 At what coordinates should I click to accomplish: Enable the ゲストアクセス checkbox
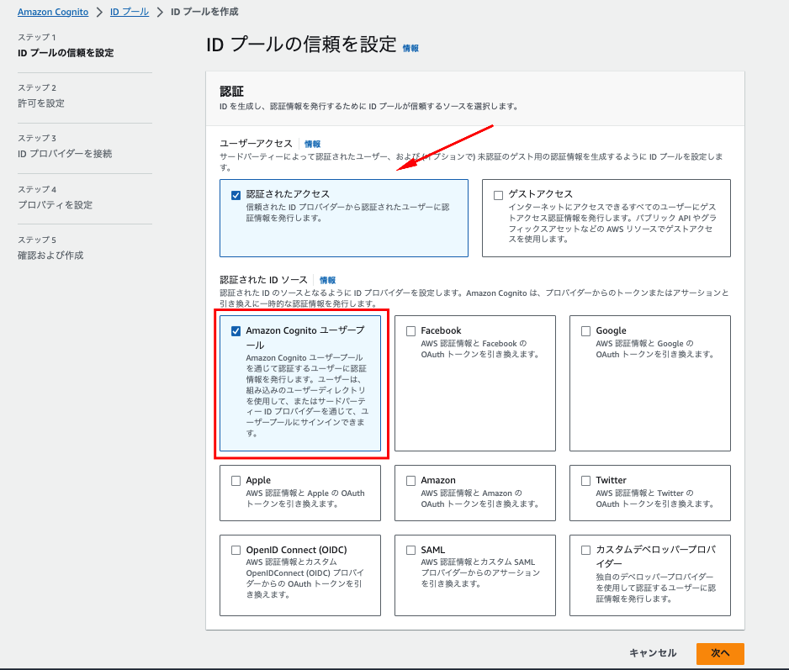(498, 195)
